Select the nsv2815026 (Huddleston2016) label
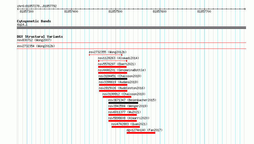Screen dimensions: 254x144 pos(122,88)
